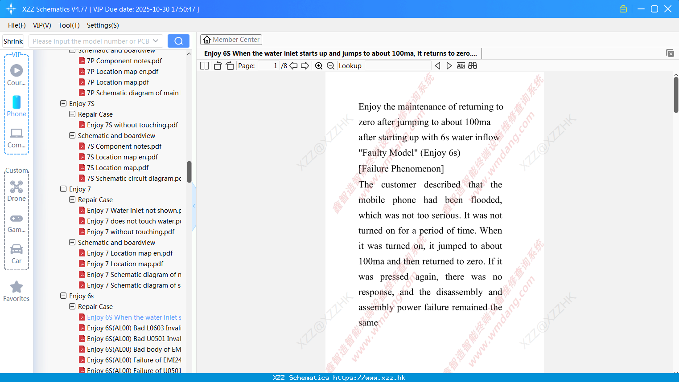The width and height of the screenshot is (679, 382).
Task: Zoom in on the PDF
Action: click(x=319, y=65)
